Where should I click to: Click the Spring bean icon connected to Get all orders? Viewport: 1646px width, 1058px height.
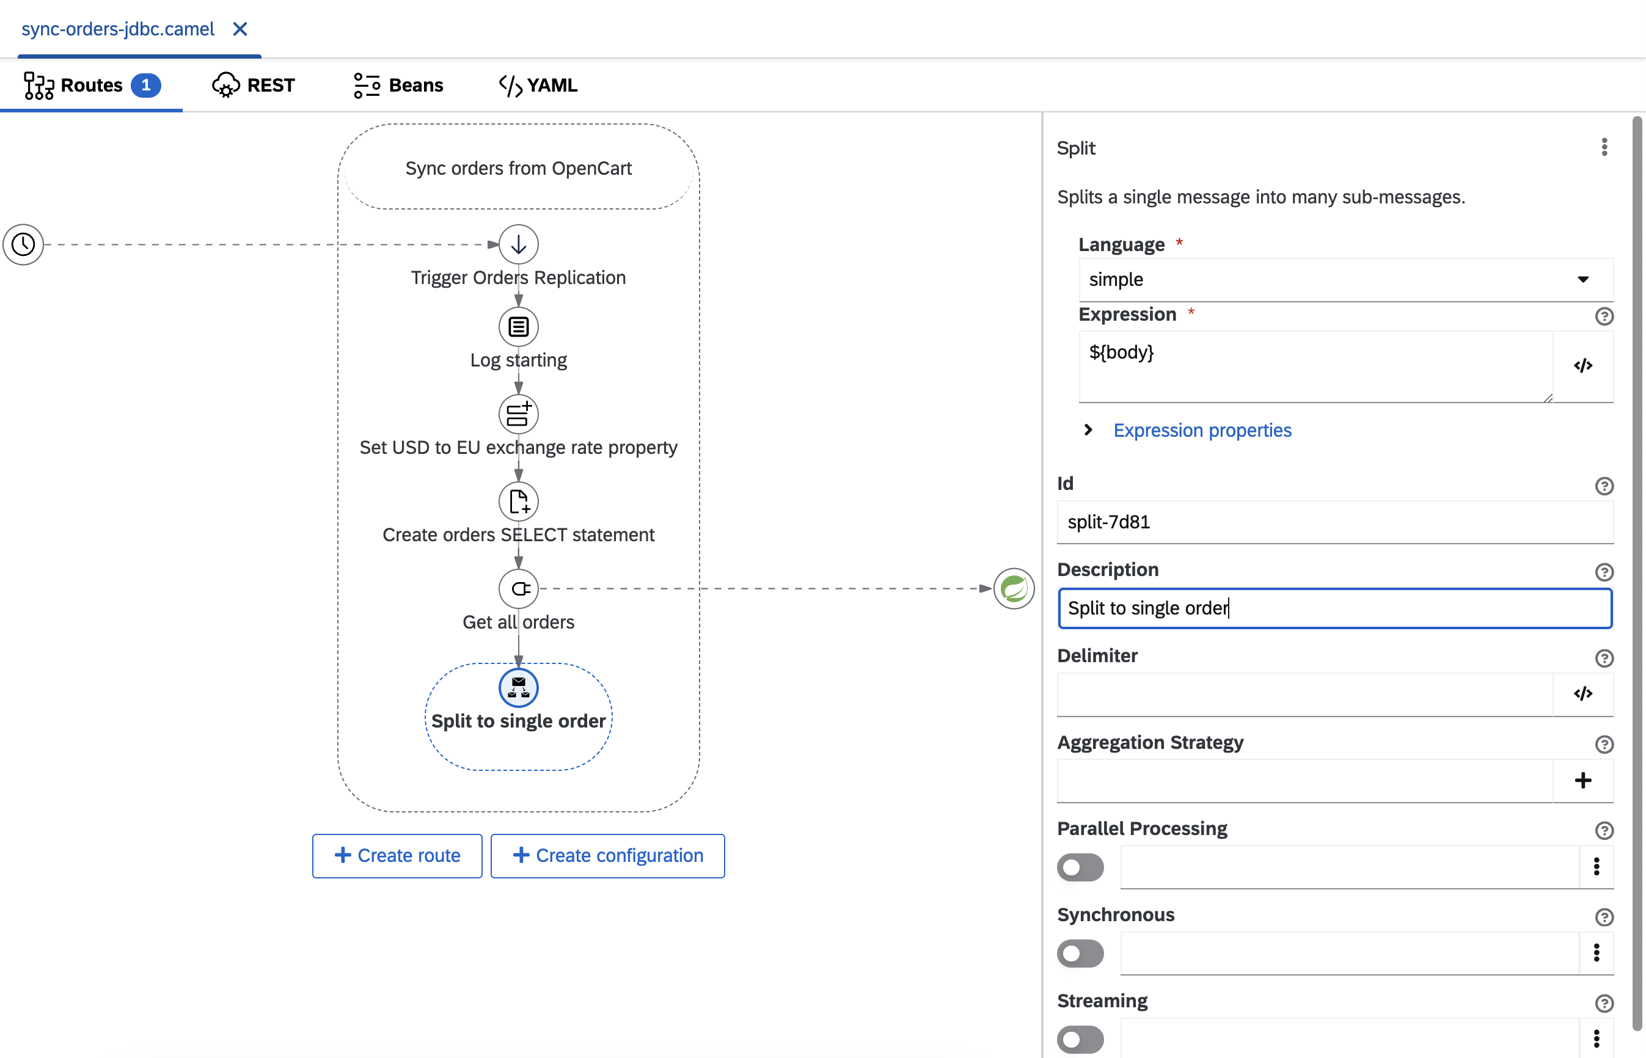click(x=1014, y=588)
